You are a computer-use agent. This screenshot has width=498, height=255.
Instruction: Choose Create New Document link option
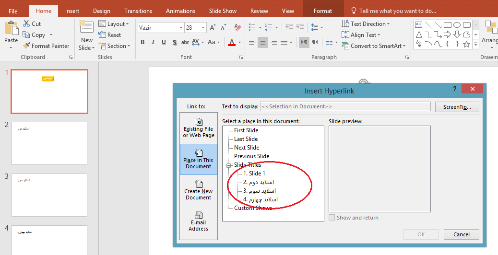(199, 190)
